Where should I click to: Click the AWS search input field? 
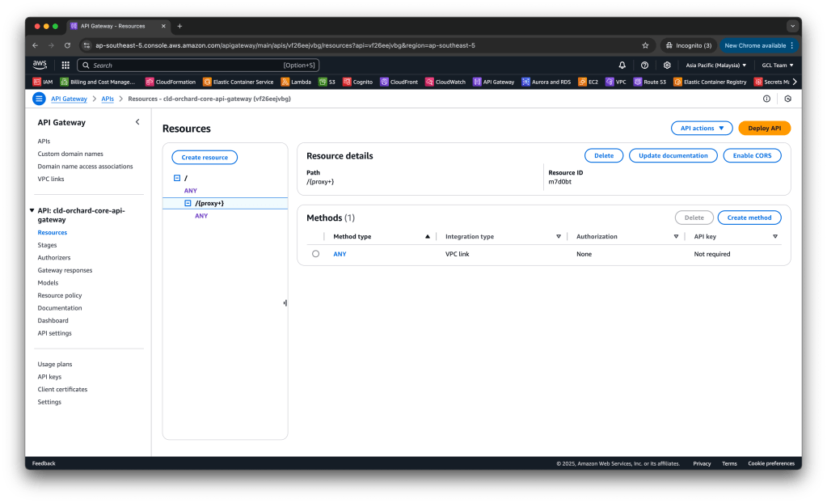point(186,66)
